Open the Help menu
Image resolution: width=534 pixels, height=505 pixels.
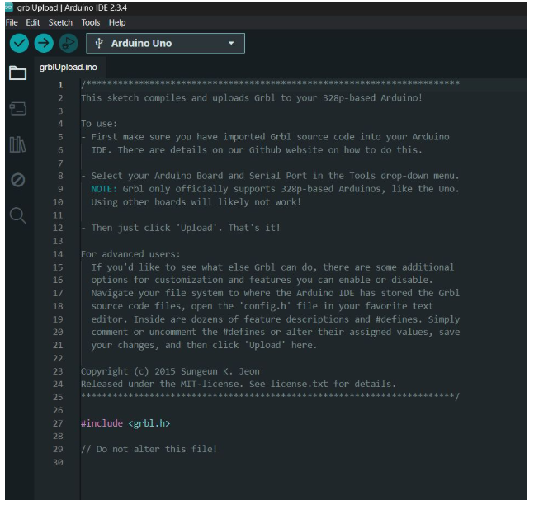[117, 22]
